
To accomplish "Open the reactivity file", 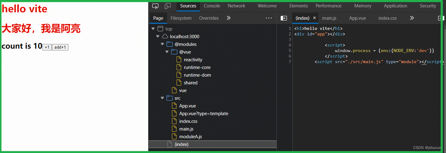I will coord(193,60).
